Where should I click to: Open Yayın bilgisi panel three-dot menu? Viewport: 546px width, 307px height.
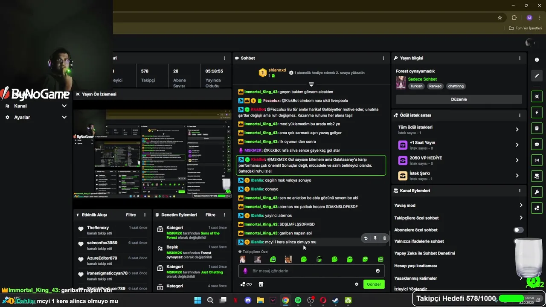tap(520, 58)
